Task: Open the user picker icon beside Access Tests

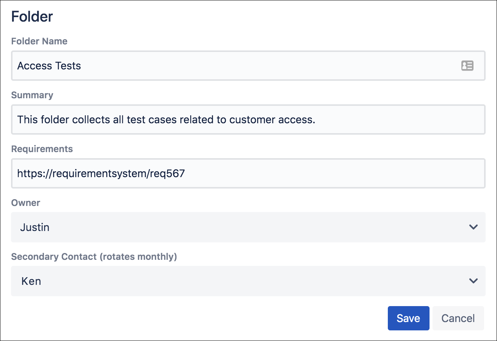Action: click(x=467, y=66)
